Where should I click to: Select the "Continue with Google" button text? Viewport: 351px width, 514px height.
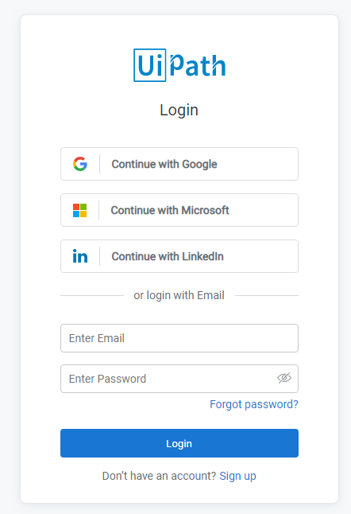pyautogui.click(x=164, y=164)
